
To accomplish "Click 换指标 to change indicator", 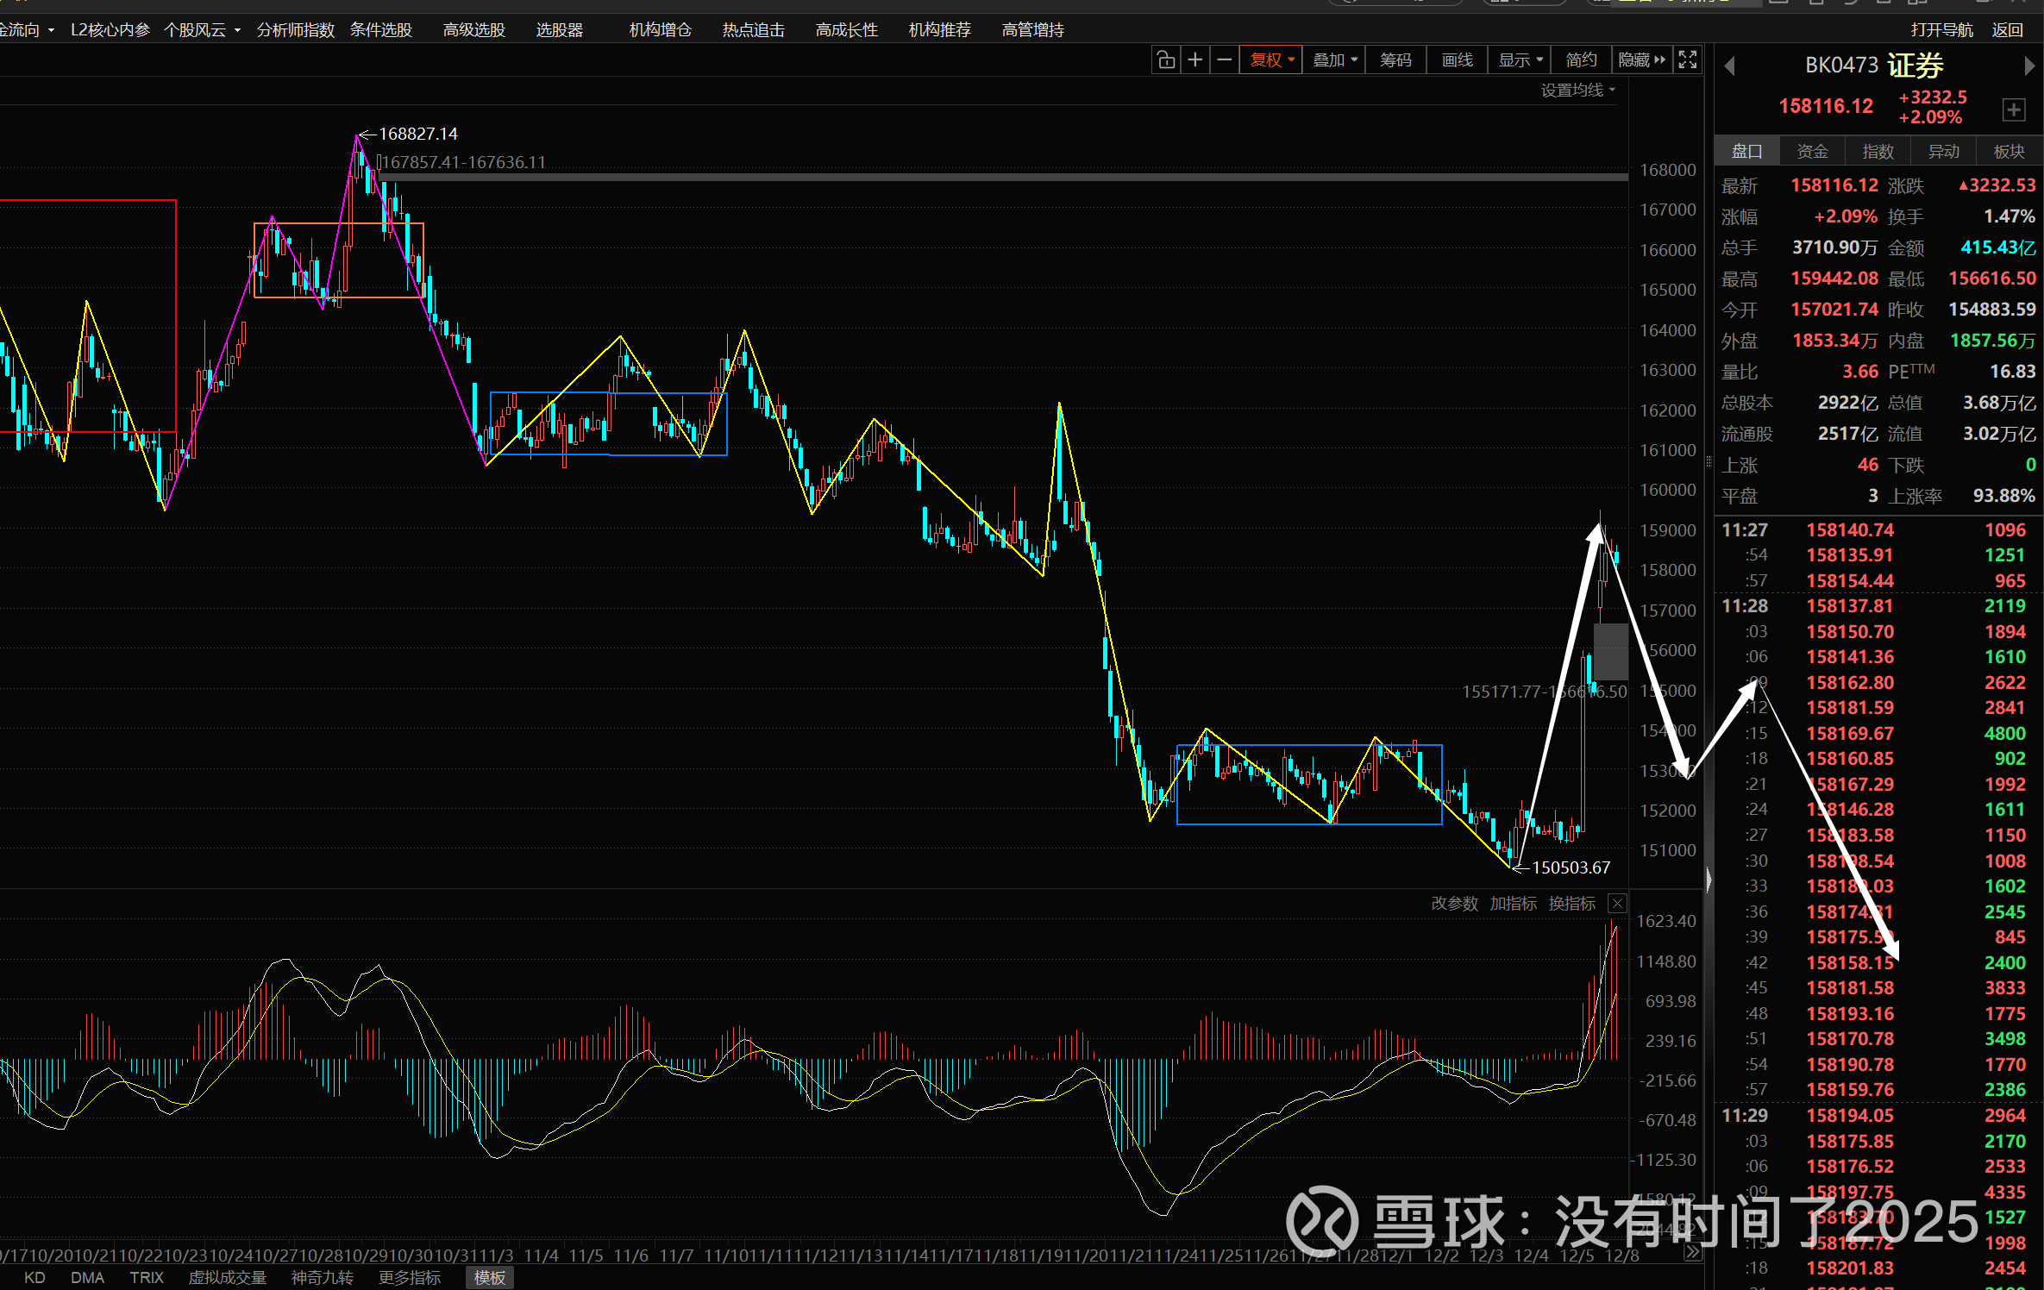I will (1571, 904).
